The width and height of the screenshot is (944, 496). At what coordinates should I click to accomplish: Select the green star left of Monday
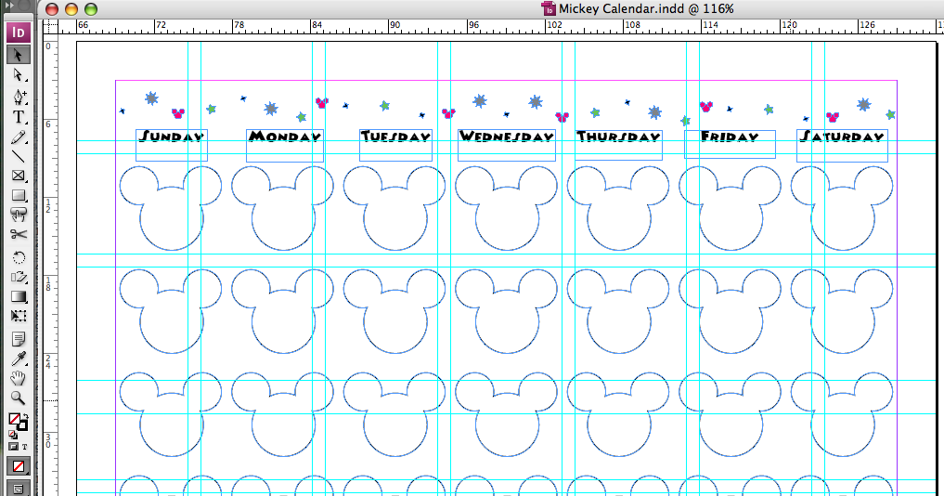pos(211,109)
